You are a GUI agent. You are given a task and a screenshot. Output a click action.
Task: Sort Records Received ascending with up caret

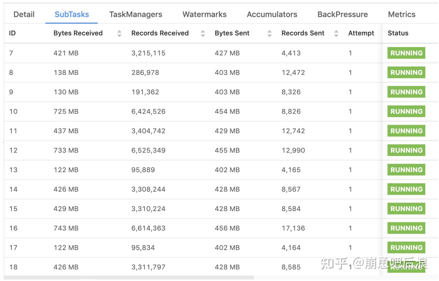[203, 31]
